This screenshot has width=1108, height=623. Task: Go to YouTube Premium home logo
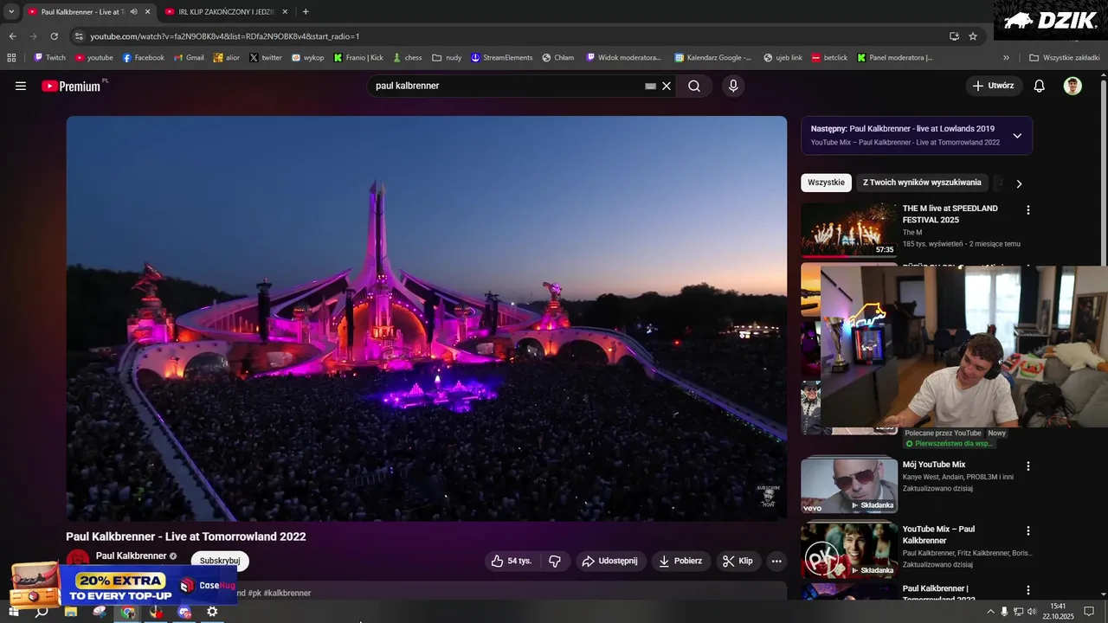[71, 86]
